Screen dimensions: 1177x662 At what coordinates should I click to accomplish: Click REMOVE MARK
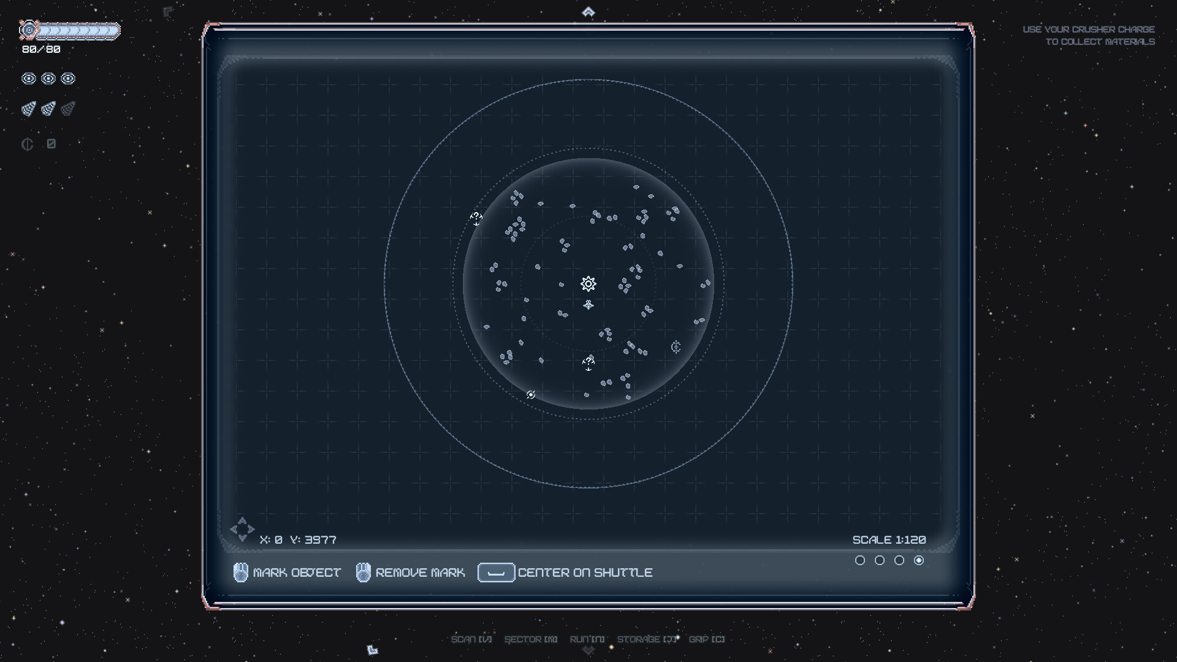tap(421, 573)
